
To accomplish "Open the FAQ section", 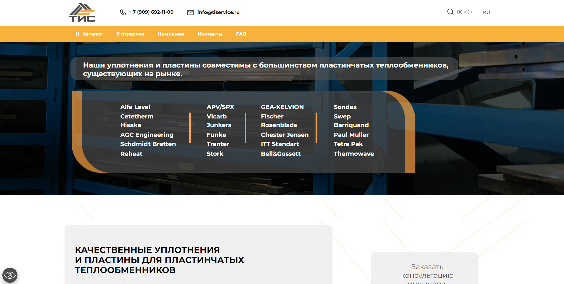I will coord(241,34).
